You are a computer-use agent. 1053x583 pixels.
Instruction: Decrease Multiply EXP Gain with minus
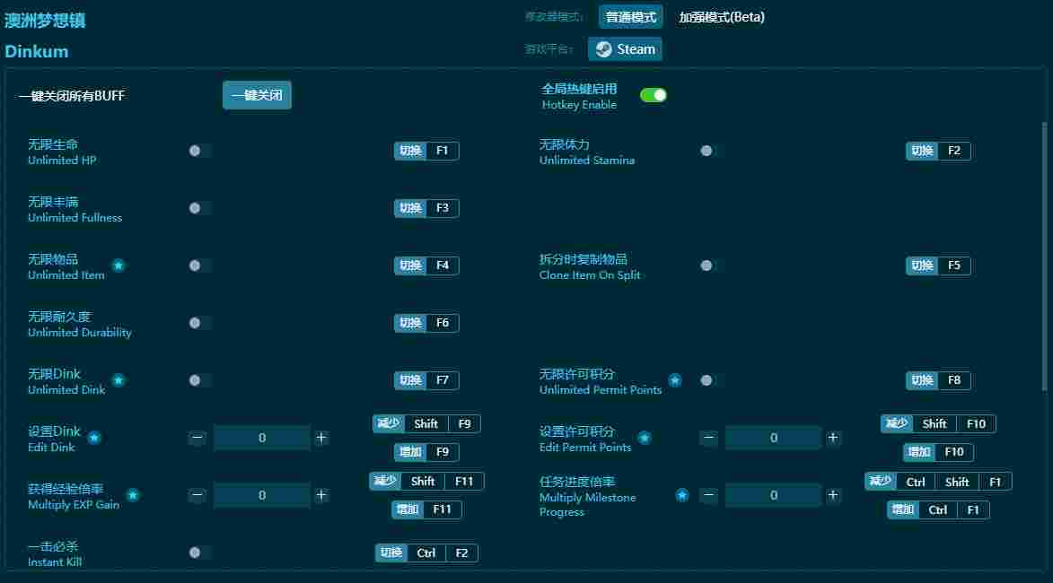coord(197,495)
